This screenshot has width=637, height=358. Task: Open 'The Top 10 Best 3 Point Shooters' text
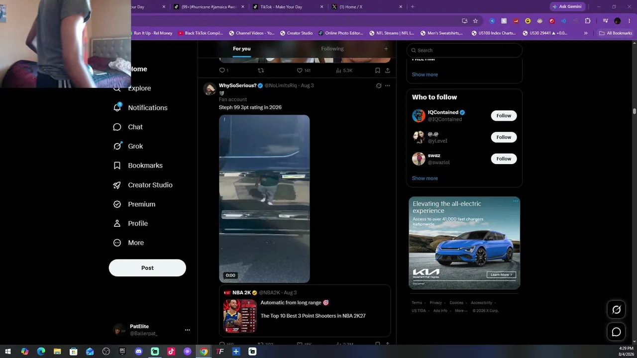click(313, 316)
